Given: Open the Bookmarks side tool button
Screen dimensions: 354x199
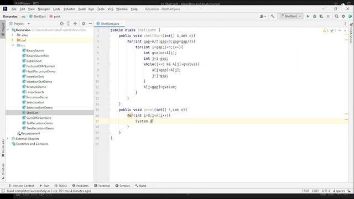Looking at the screenshot, I should (x=3, y=148).
